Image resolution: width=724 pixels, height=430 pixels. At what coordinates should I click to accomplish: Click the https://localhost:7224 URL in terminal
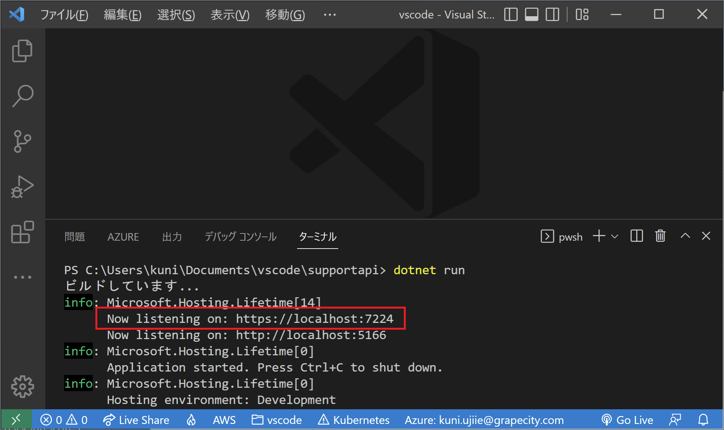coord(314,319)
